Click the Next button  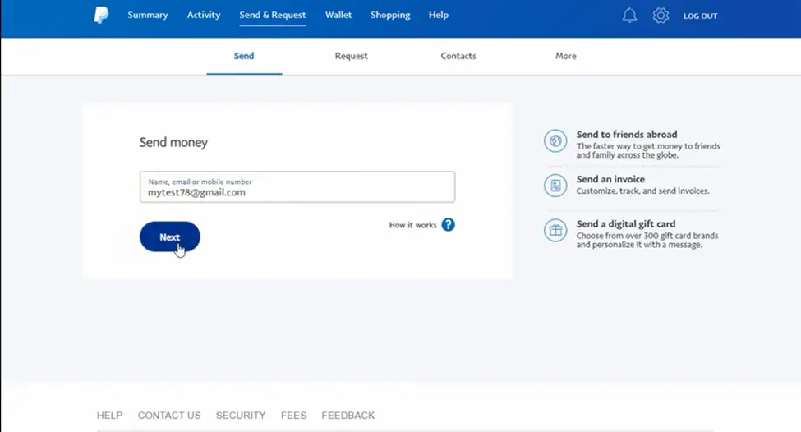point(169,237)
